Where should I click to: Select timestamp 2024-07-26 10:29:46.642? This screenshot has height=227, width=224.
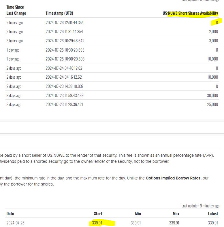click(65, 41)
